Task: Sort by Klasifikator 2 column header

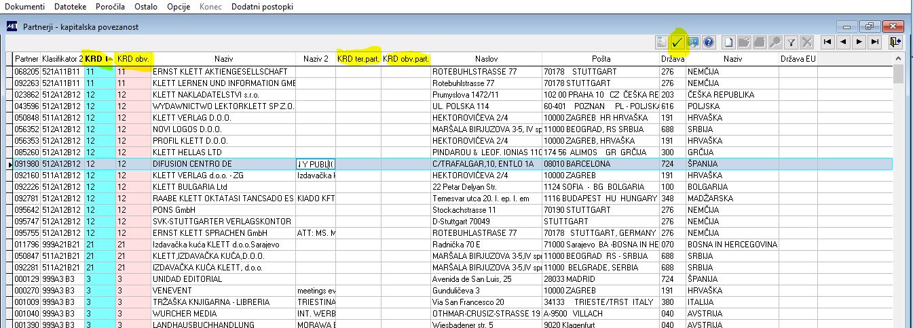Action: [x=62, y=59]
